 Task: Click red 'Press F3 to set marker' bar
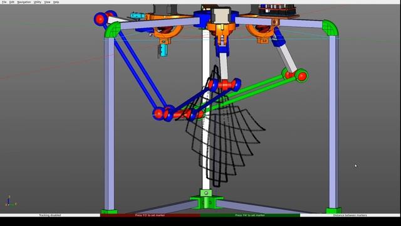pyautogui.click(x=150, y=215)
